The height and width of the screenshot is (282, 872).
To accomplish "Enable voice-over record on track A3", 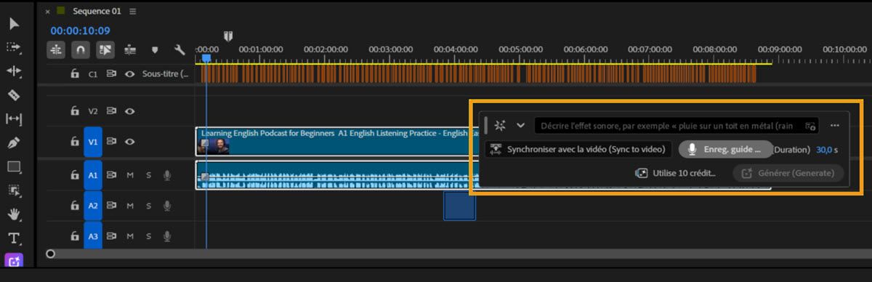I will (x=167, y=236).
